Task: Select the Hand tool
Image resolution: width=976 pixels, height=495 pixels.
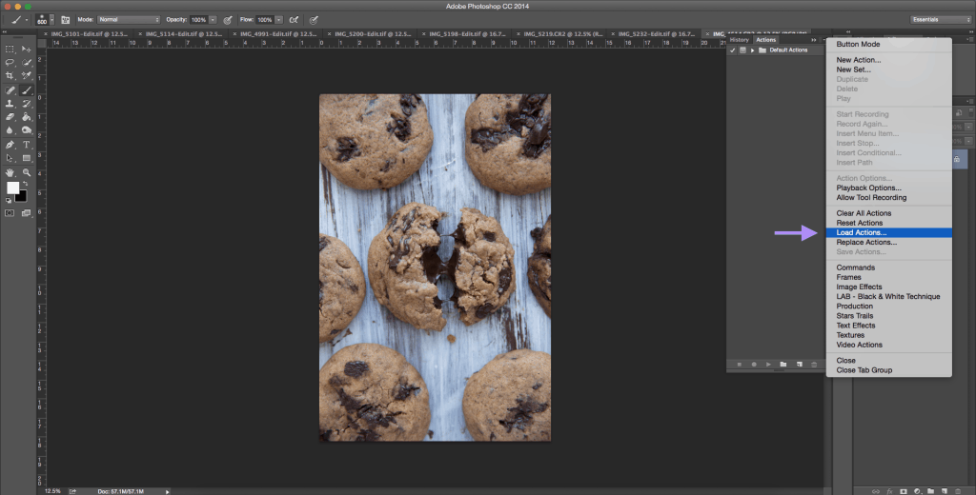Action: point(10,173)
